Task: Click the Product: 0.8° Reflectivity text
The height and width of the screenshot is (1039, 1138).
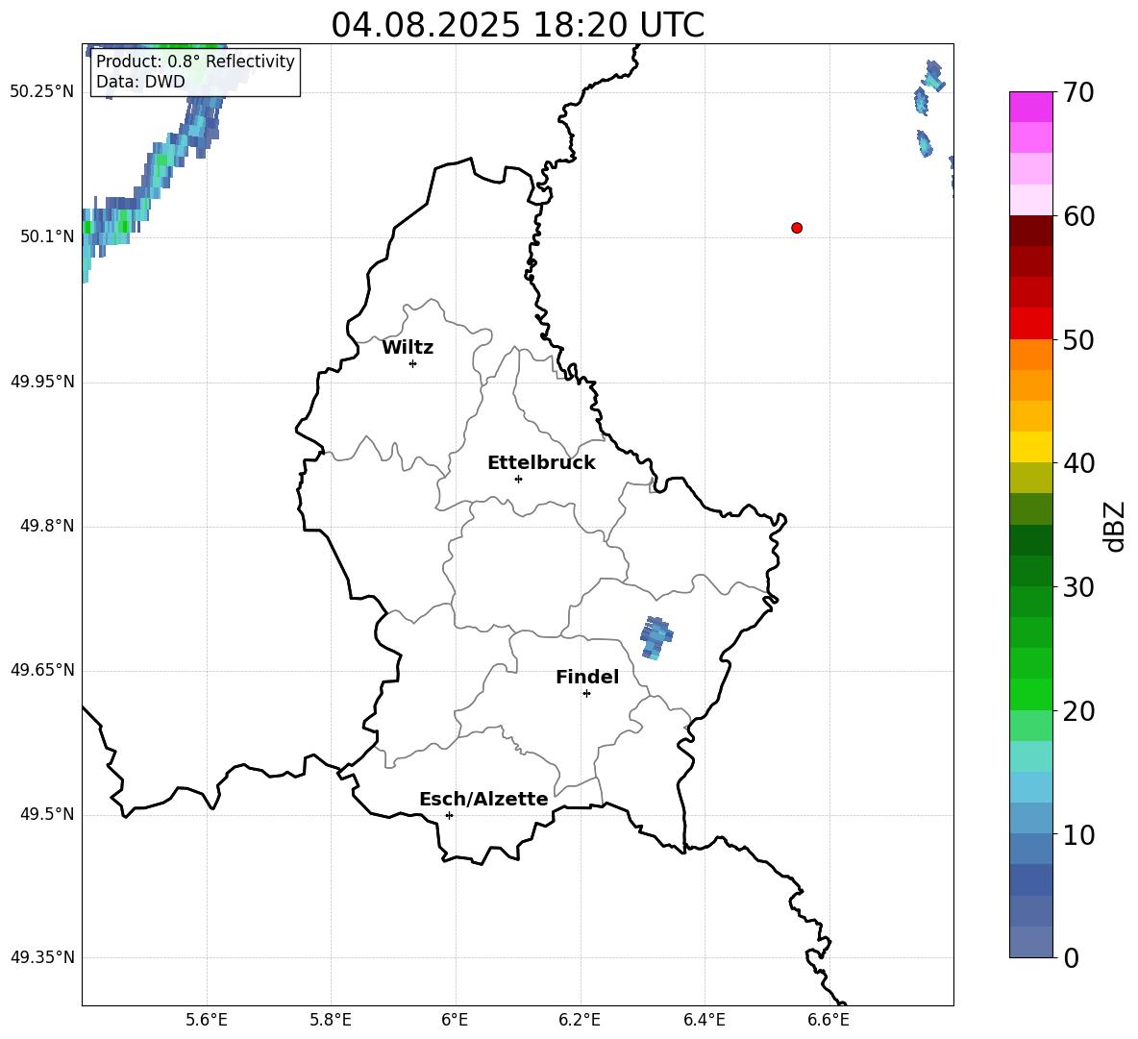Action: coord(195,61)
